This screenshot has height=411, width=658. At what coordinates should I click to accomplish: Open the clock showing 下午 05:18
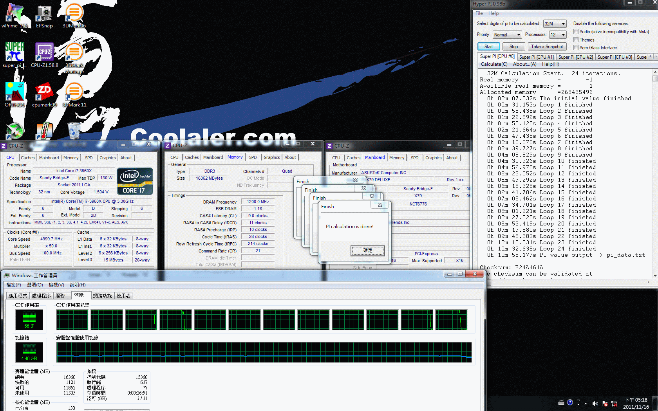click(x=636, y=403)
